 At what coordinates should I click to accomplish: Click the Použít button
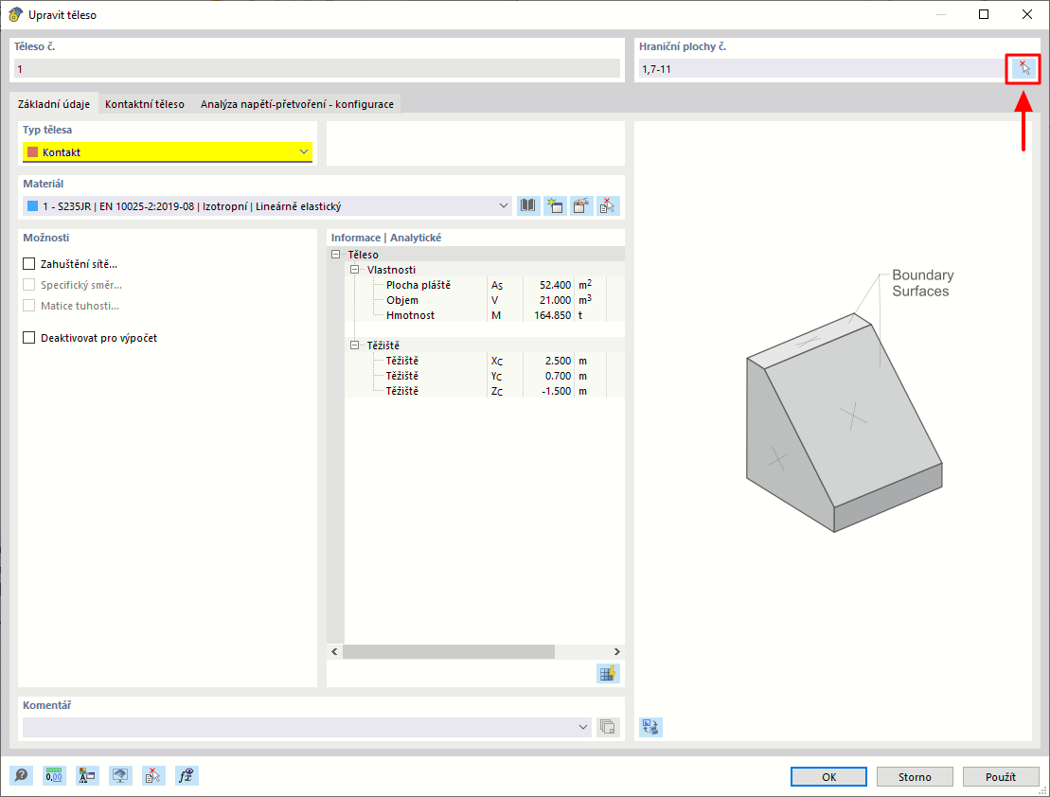1001,777
